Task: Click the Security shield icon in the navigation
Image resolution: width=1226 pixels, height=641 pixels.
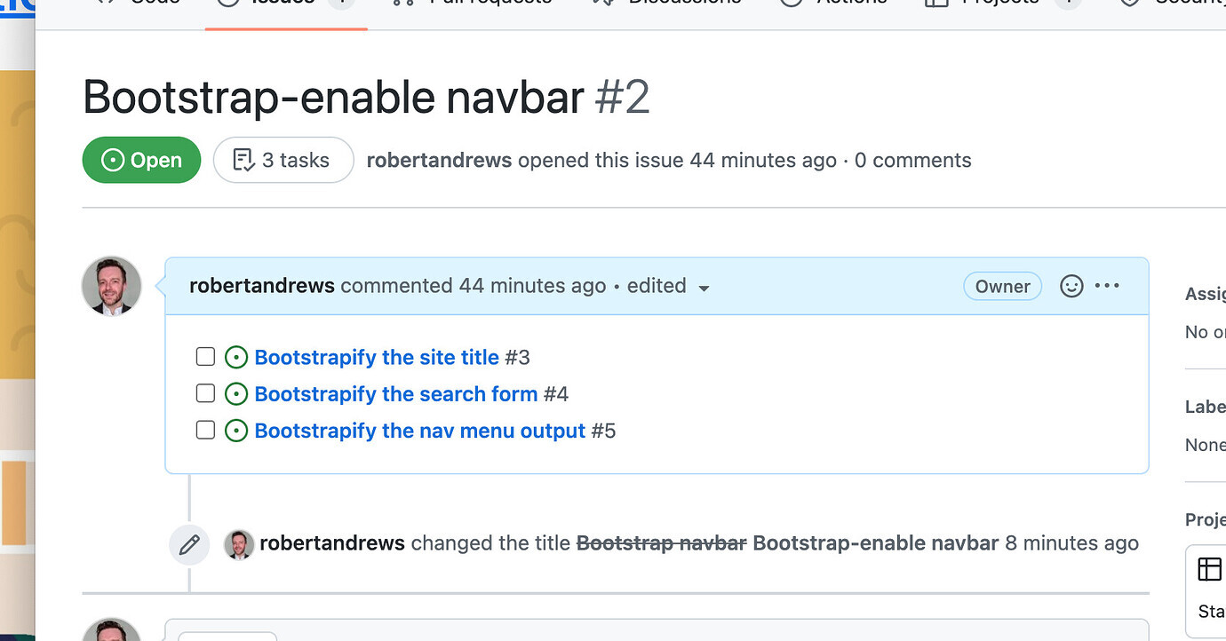Action: pos(1128,2)
